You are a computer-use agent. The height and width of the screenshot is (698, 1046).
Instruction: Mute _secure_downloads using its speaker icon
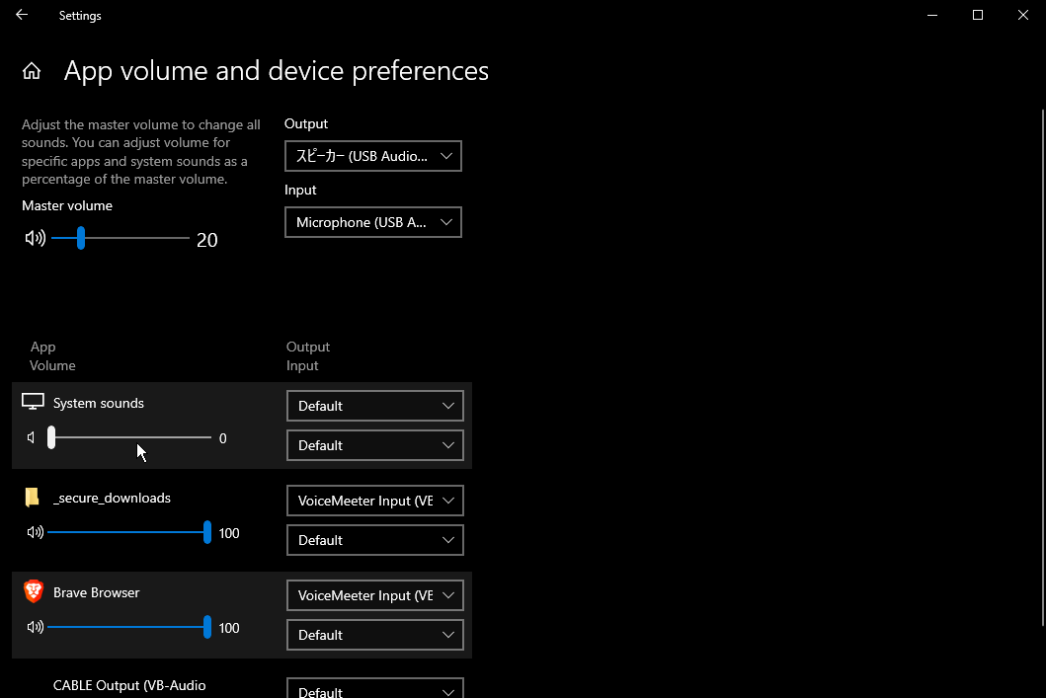coord(36,532)
